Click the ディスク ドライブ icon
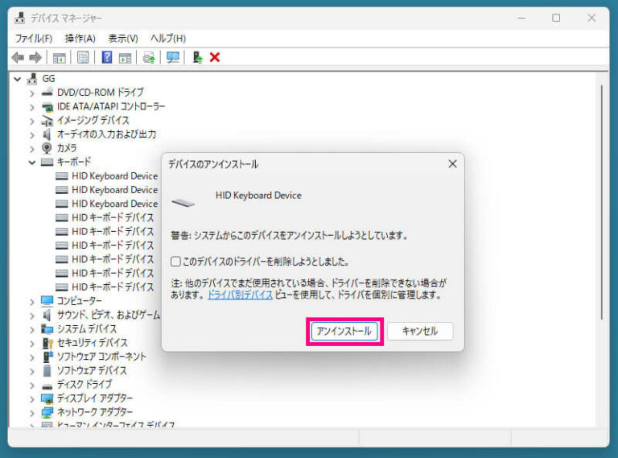 point(47,386)
